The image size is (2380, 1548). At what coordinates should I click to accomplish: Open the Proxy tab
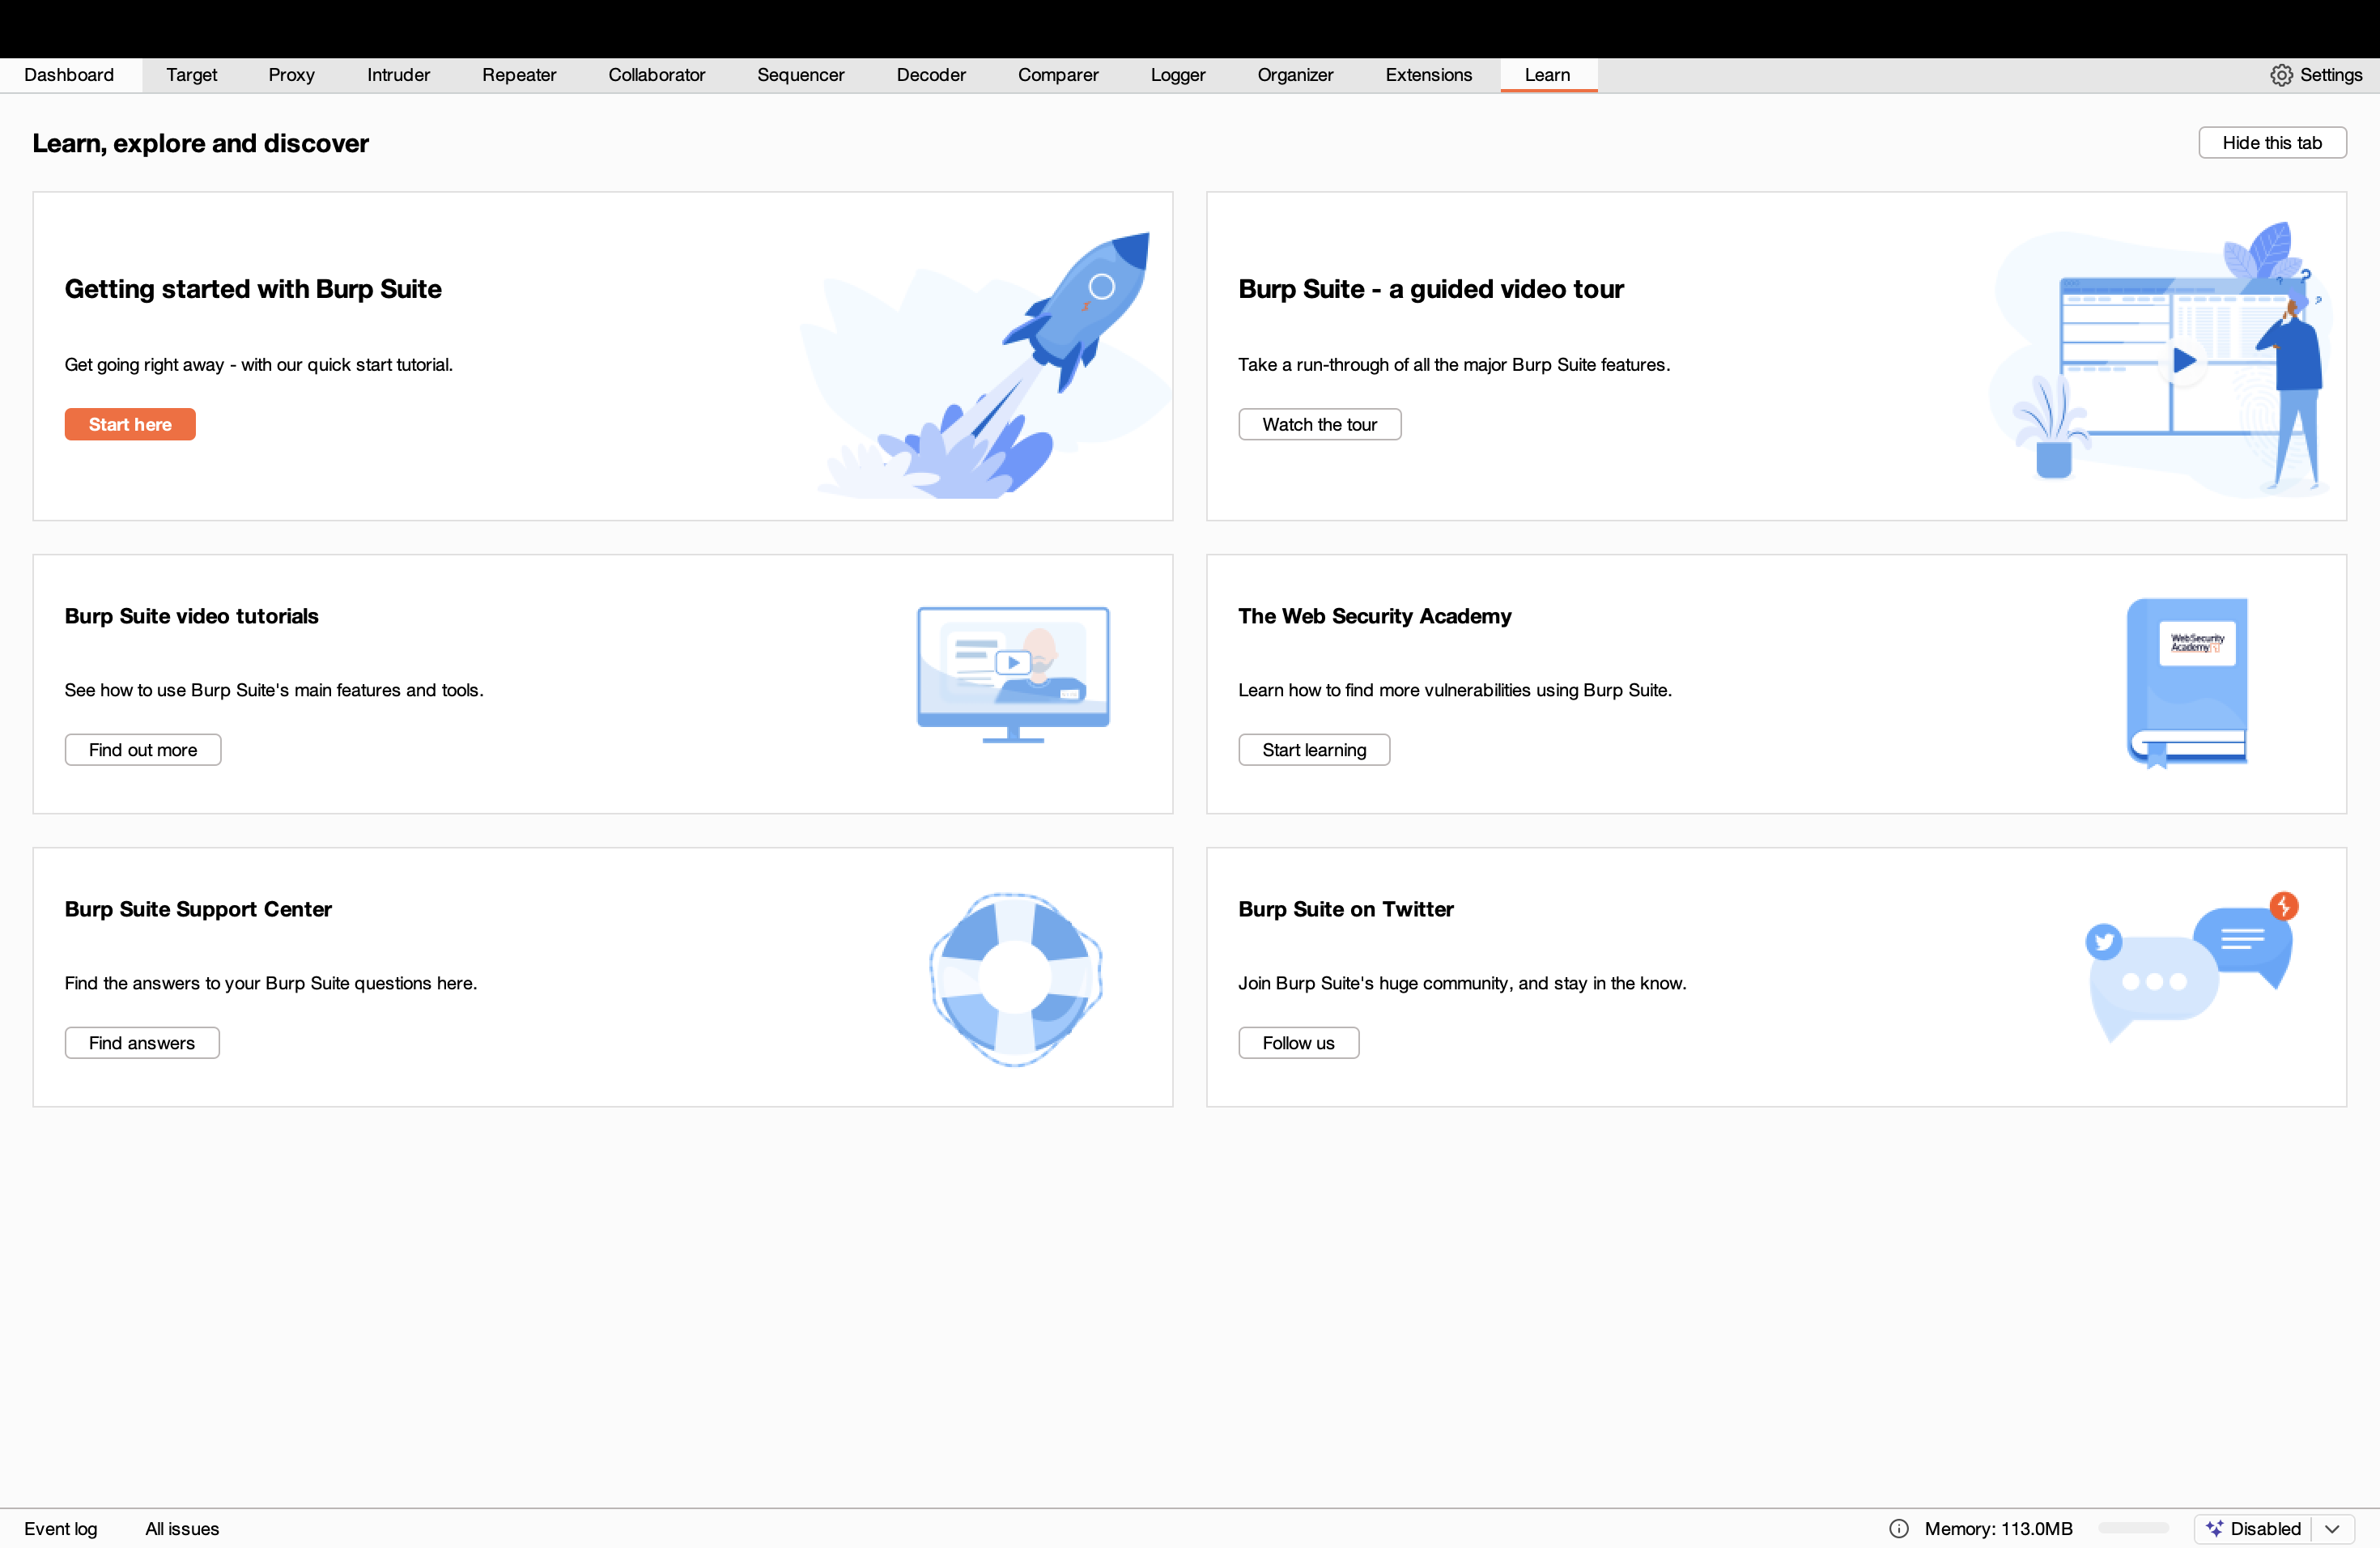[x=291, y=75]
